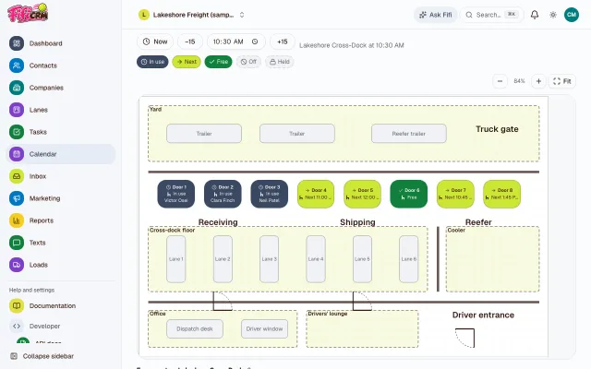
Task: Step forward with the +15 button
Action: point(283,42)
